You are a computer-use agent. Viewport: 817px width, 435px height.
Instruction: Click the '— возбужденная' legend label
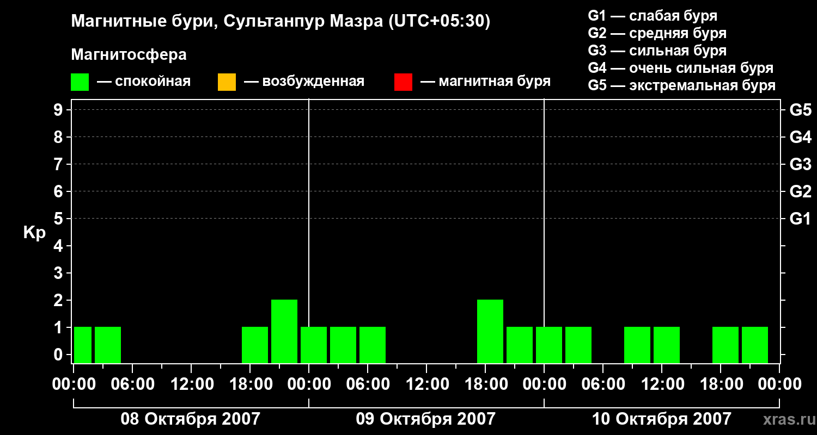tap(304, 82)
